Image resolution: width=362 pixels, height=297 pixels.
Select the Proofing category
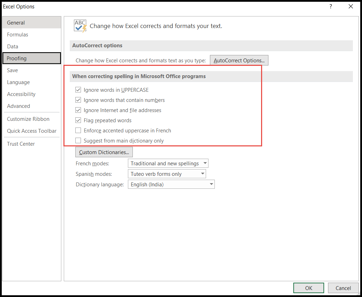pyautogui.click(x=32, y=58)
